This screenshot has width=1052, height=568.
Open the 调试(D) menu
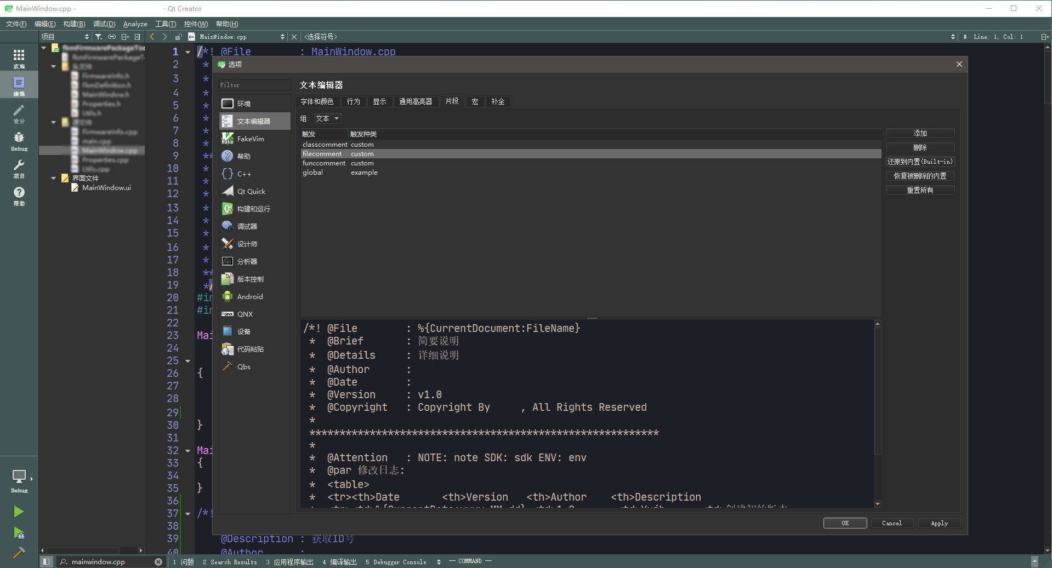pyautogui.click(x=104, y=24)
